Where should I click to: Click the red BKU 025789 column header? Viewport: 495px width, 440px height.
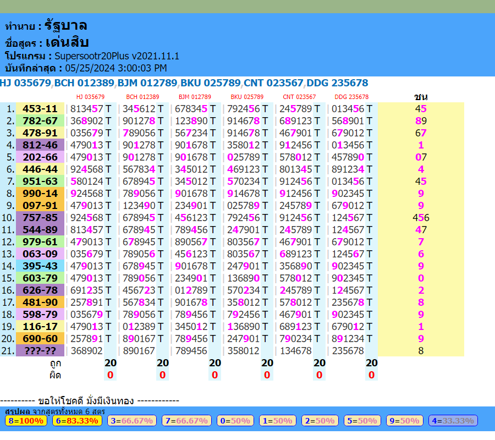pyautogui.click(x=247, y=97)
